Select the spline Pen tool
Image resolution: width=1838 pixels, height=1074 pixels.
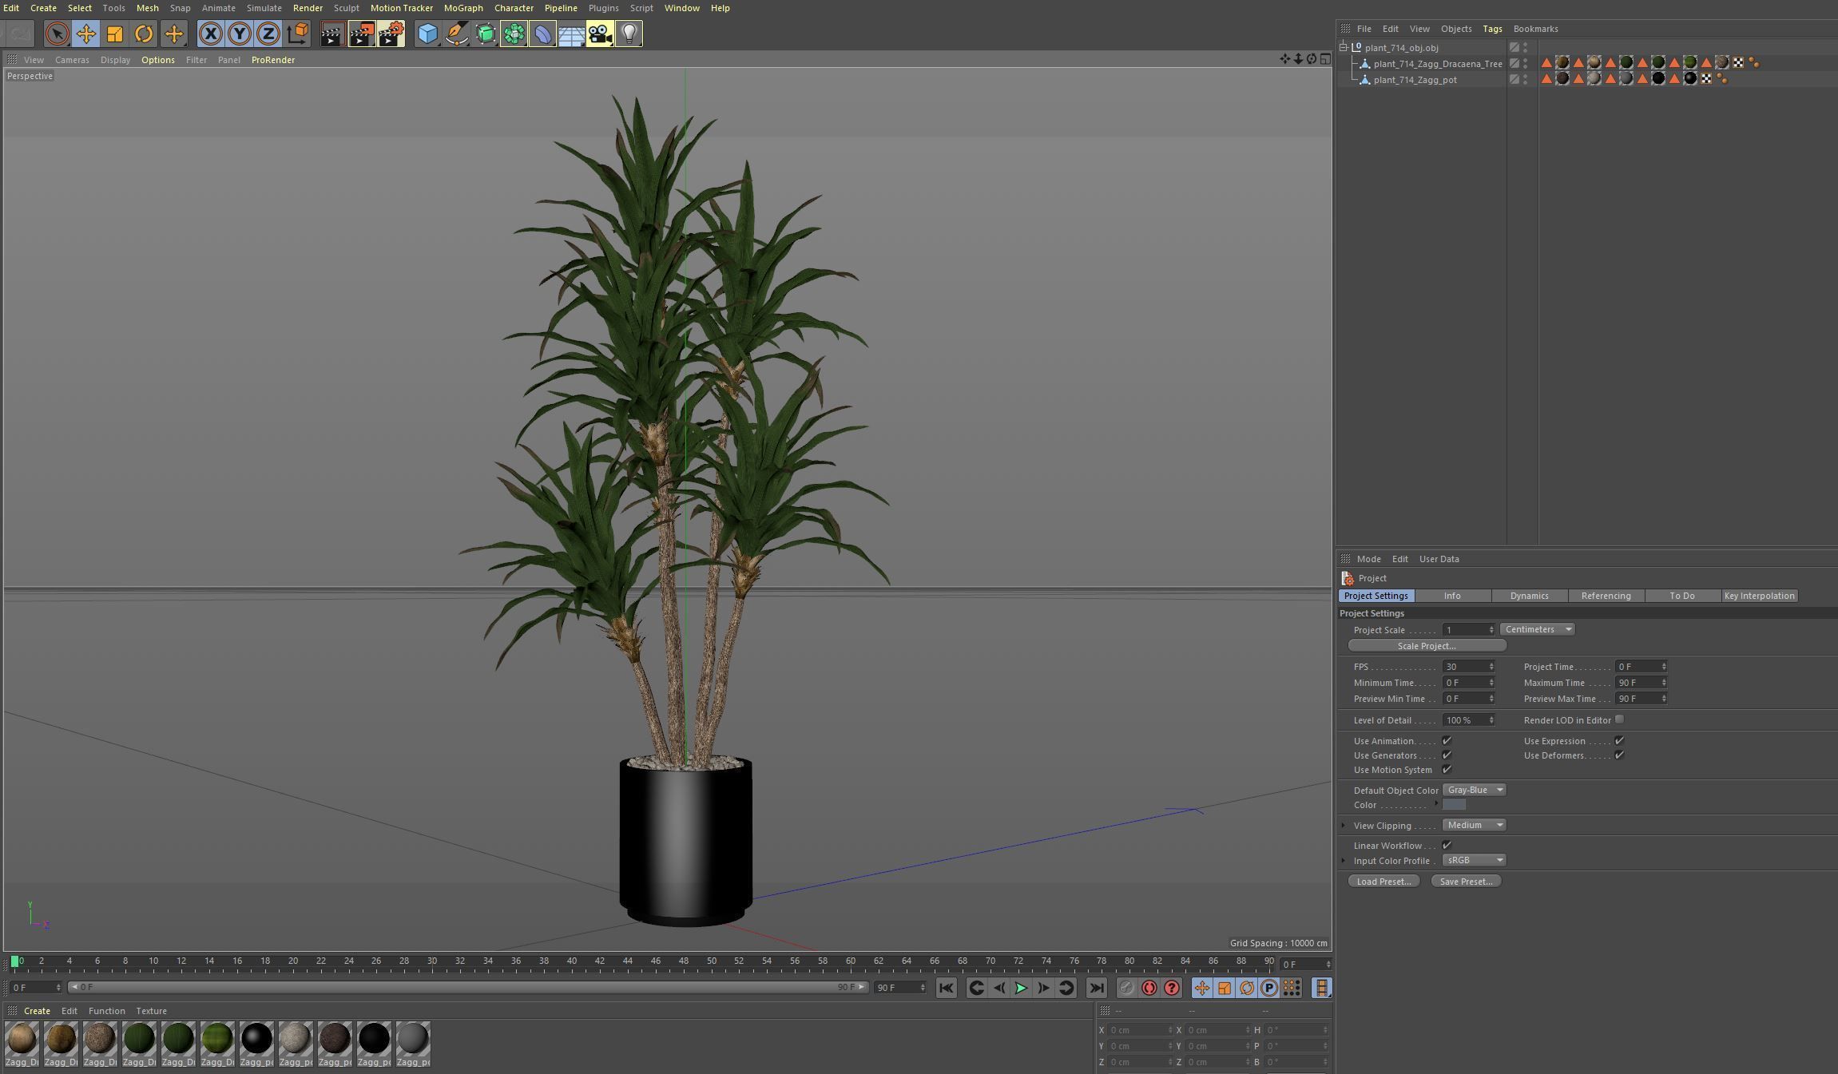(456, 34)
